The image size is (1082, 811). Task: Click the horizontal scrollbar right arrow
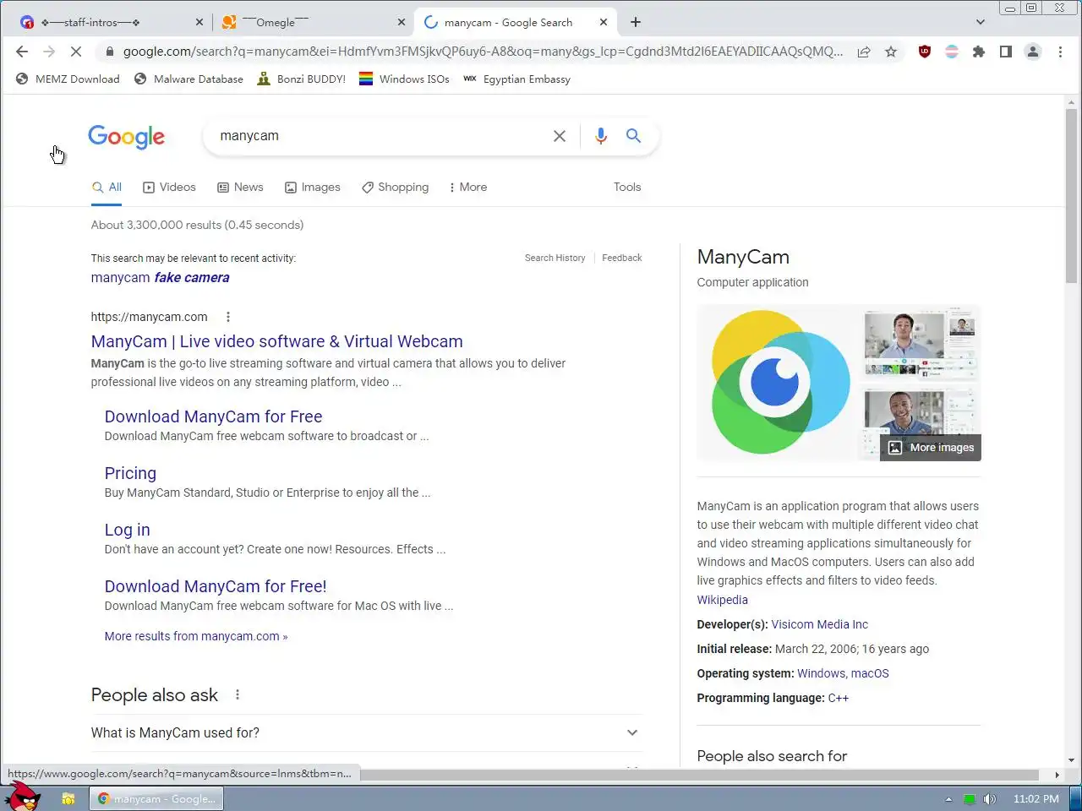coord(1057,775)
